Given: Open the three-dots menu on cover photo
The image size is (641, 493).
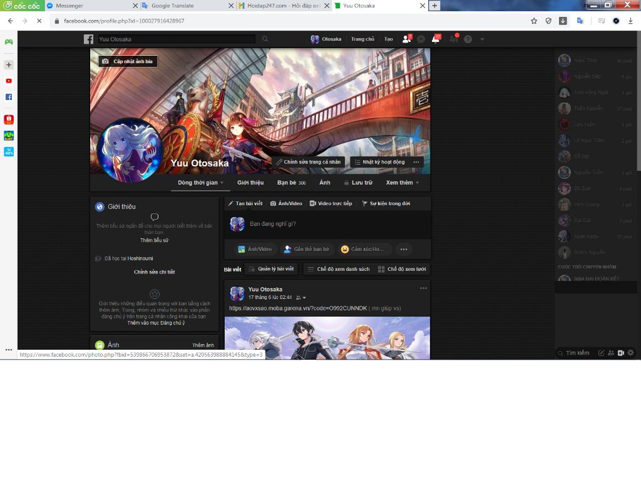Looking at the screenshot, I should coord(416,162).
